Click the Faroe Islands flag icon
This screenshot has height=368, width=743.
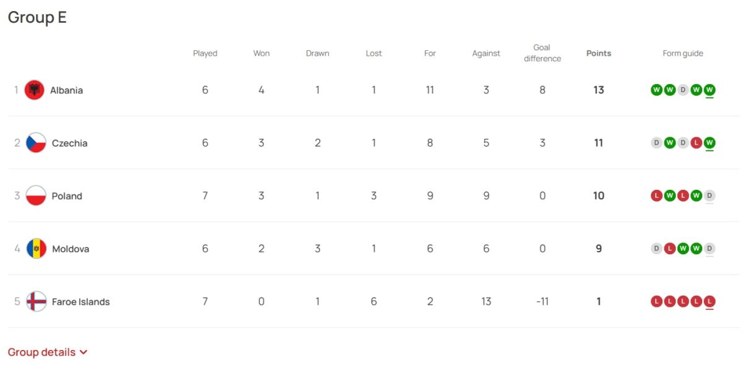[36, 302]
